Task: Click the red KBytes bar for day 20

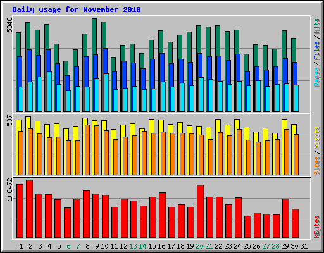Action: tap(201, 211)
